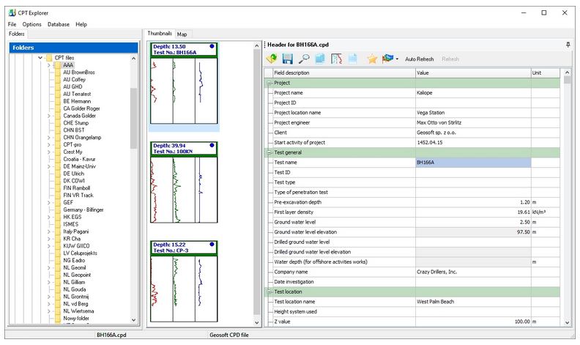580x345 pixels.
Task: Click the Test name value field BH166A
Action: 472,163
